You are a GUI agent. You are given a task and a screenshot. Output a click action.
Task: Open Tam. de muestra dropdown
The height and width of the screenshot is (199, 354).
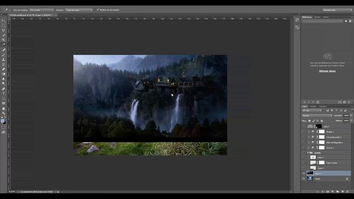click(x=41, y=10)
